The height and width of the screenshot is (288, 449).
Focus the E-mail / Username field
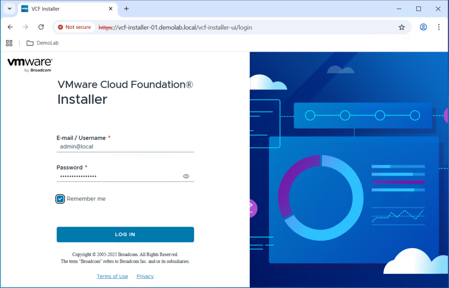click(x=125, y=147)
